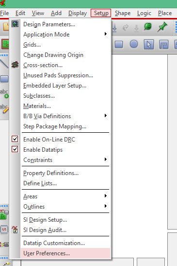Click the blue down arrow toolbar icon
This screenshot has width=177, height=266.
[x=114, y=28]
